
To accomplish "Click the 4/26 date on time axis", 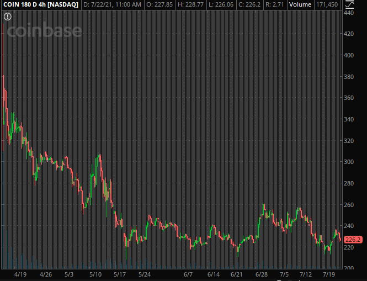I will (46, 274).
